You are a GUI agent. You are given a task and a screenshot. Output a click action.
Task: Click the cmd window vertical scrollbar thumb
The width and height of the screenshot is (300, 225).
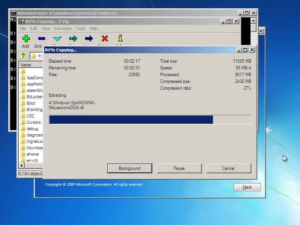[253, 27]
